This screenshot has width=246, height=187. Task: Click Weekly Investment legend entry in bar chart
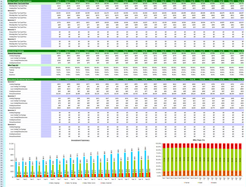[x=107, y=183]
